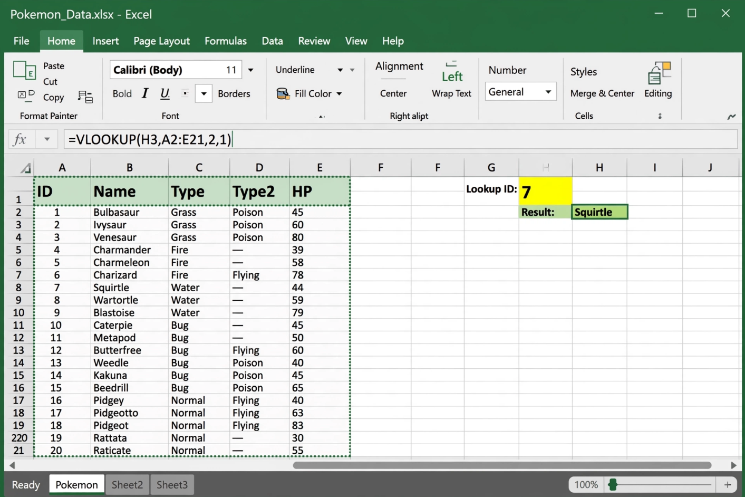
Task: Click the fx insert function icon
Action: (x=20, y=139)
